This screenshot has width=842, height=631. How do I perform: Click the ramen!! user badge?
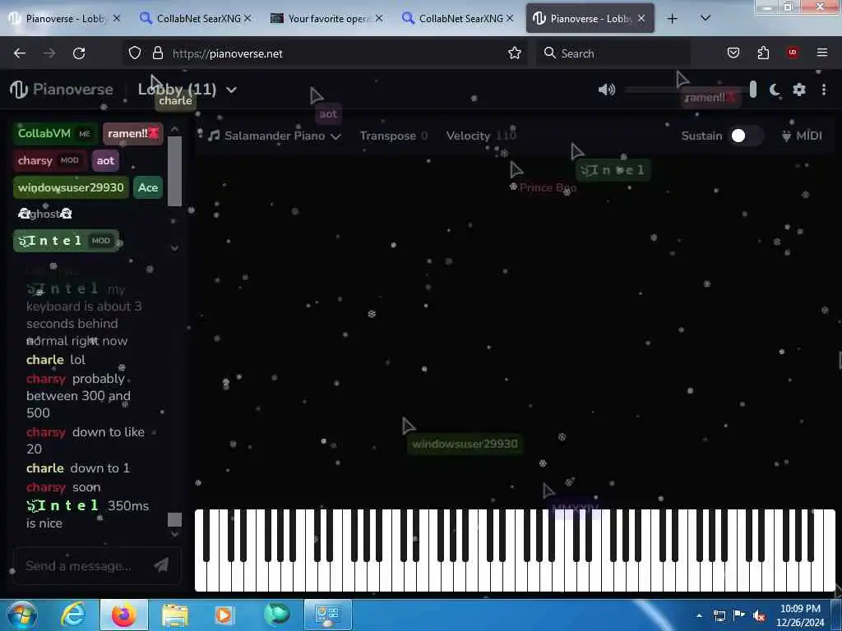pyautogui.click(x=132, y=134)
